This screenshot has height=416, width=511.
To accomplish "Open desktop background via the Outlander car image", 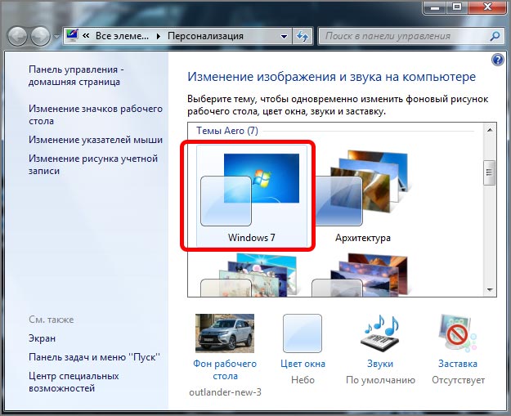I will pos(225,333).
